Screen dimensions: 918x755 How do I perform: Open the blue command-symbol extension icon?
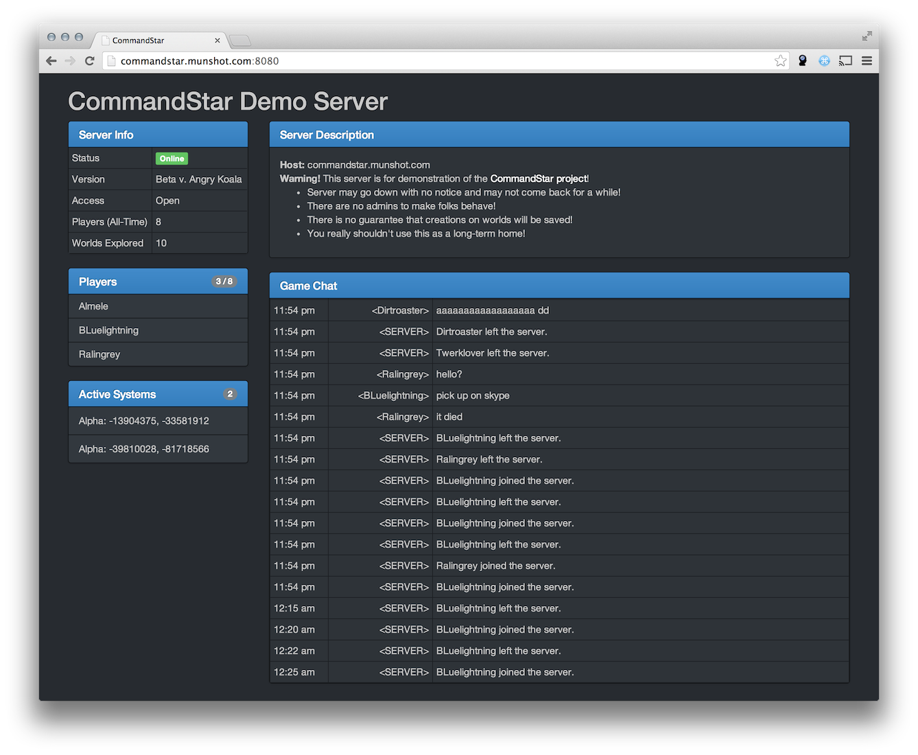(x=824, y=61)
